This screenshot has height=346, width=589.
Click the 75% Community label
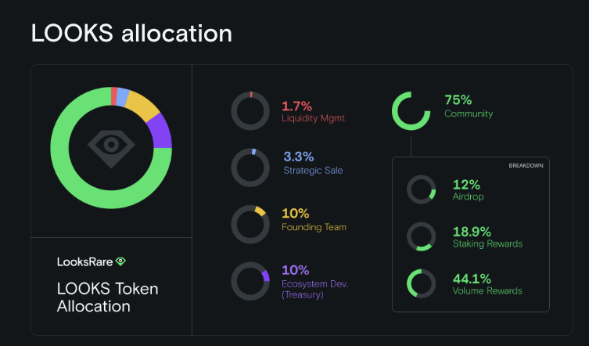click(468, 106)
